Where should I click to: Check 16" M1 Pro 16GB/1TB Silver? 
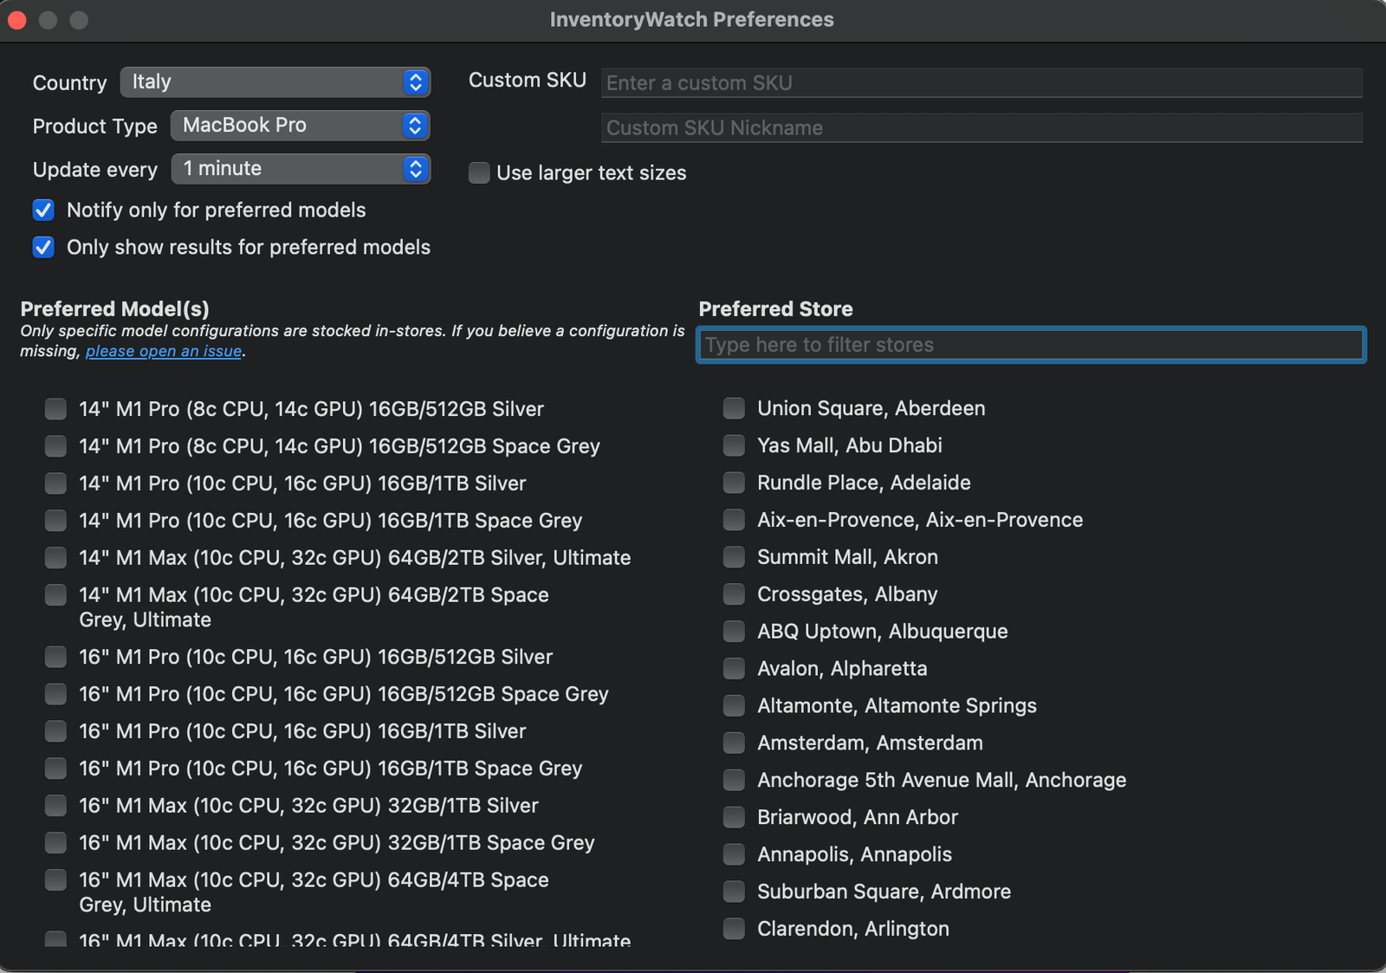point(55,732)
